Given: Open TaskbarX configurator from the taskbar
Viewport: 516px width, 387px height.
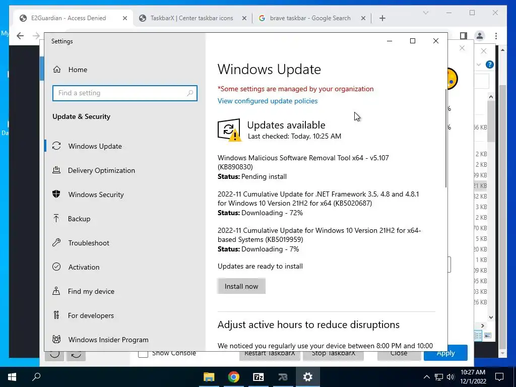Looking at the screenshot, I should pyautogui.click(x=283, y=377).
